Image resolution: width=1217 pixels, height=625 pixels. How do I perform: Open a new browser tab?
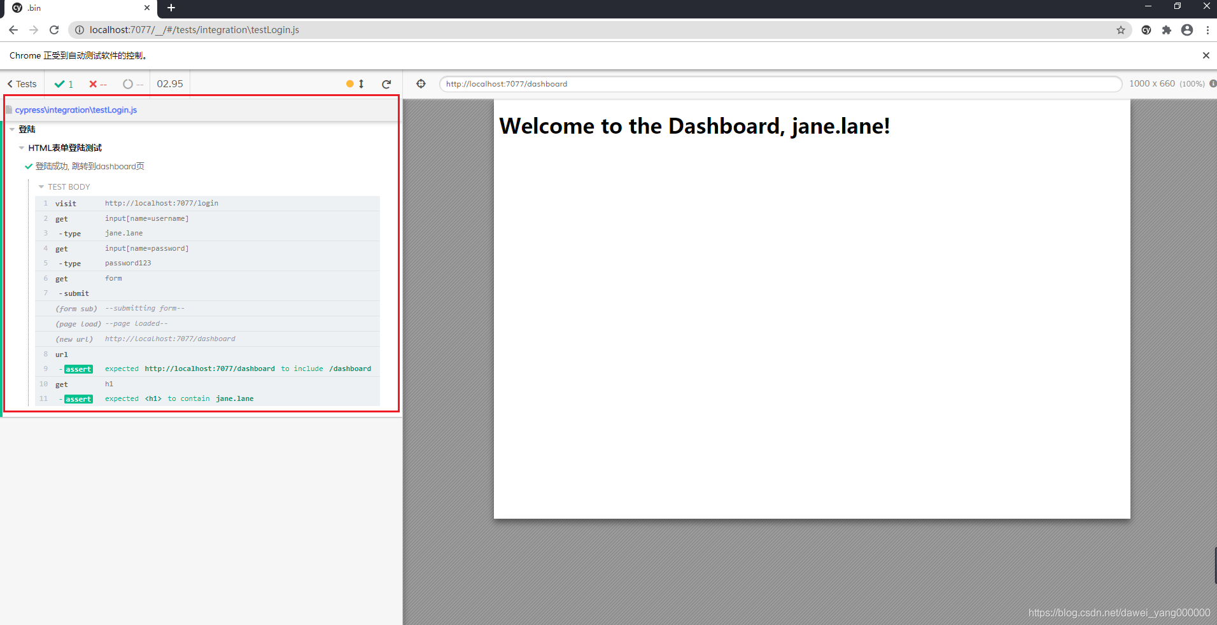[x=171, y=8]
